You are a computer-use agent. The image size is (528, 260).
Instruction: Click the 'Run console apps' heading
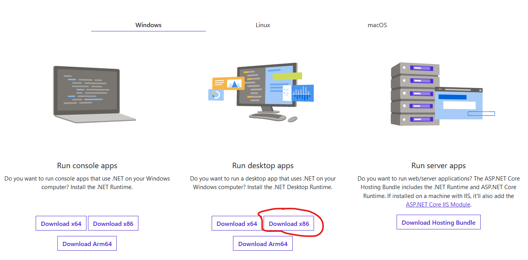pyautogui.click(x=87, y=166)
